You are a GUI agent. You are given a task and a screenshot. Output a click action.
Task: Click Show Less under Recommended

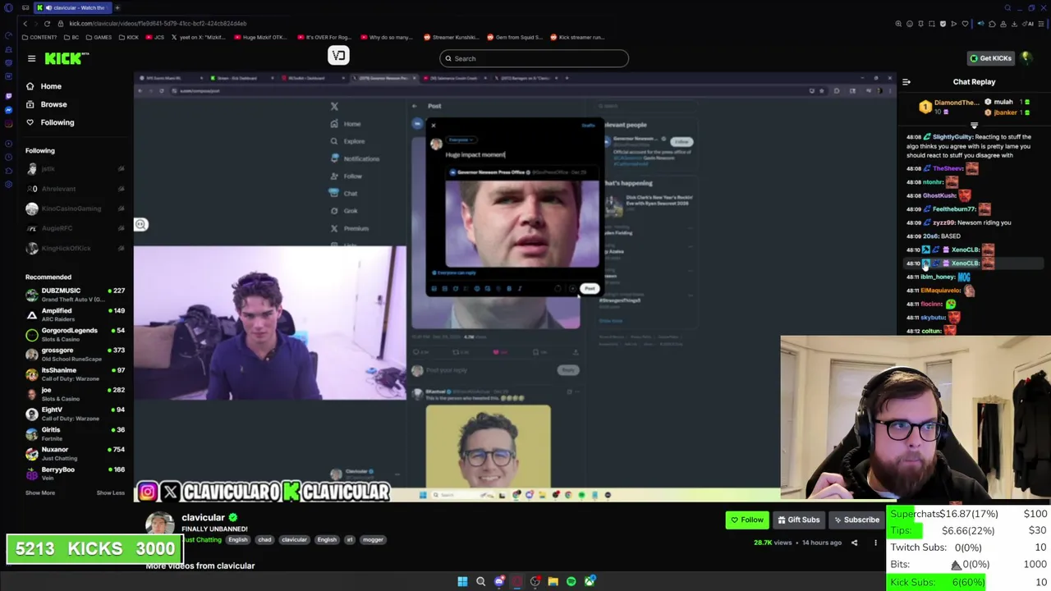[x=110, y=492]
